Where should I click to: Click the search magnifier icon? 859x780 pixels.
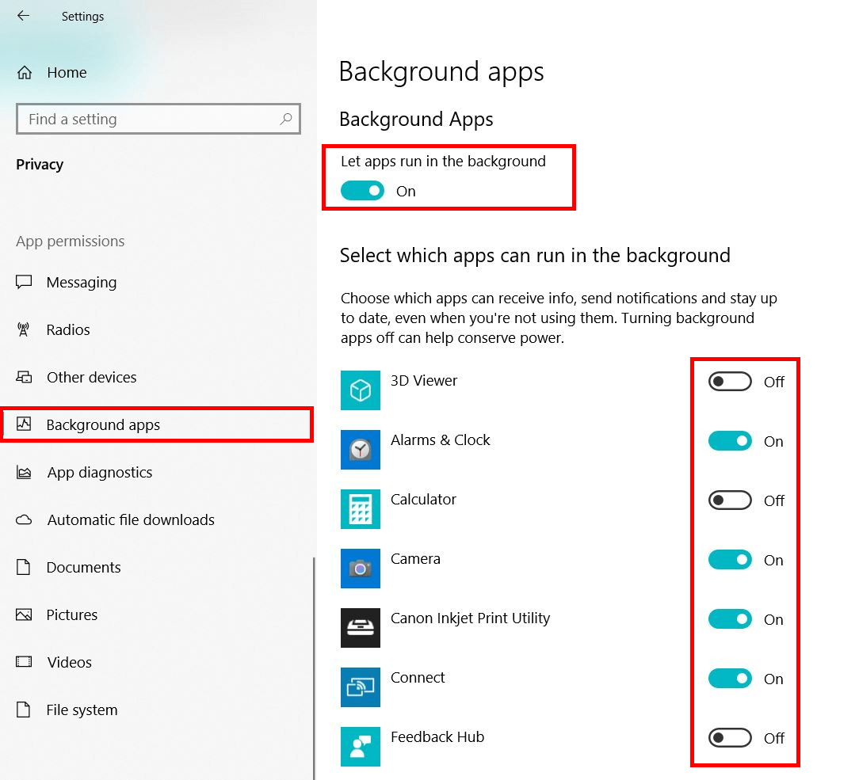tap(286, 118)
